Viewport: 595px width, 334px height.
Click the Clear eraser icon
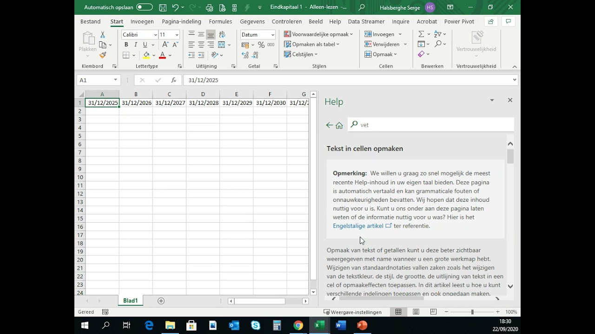tap(421, 54)
